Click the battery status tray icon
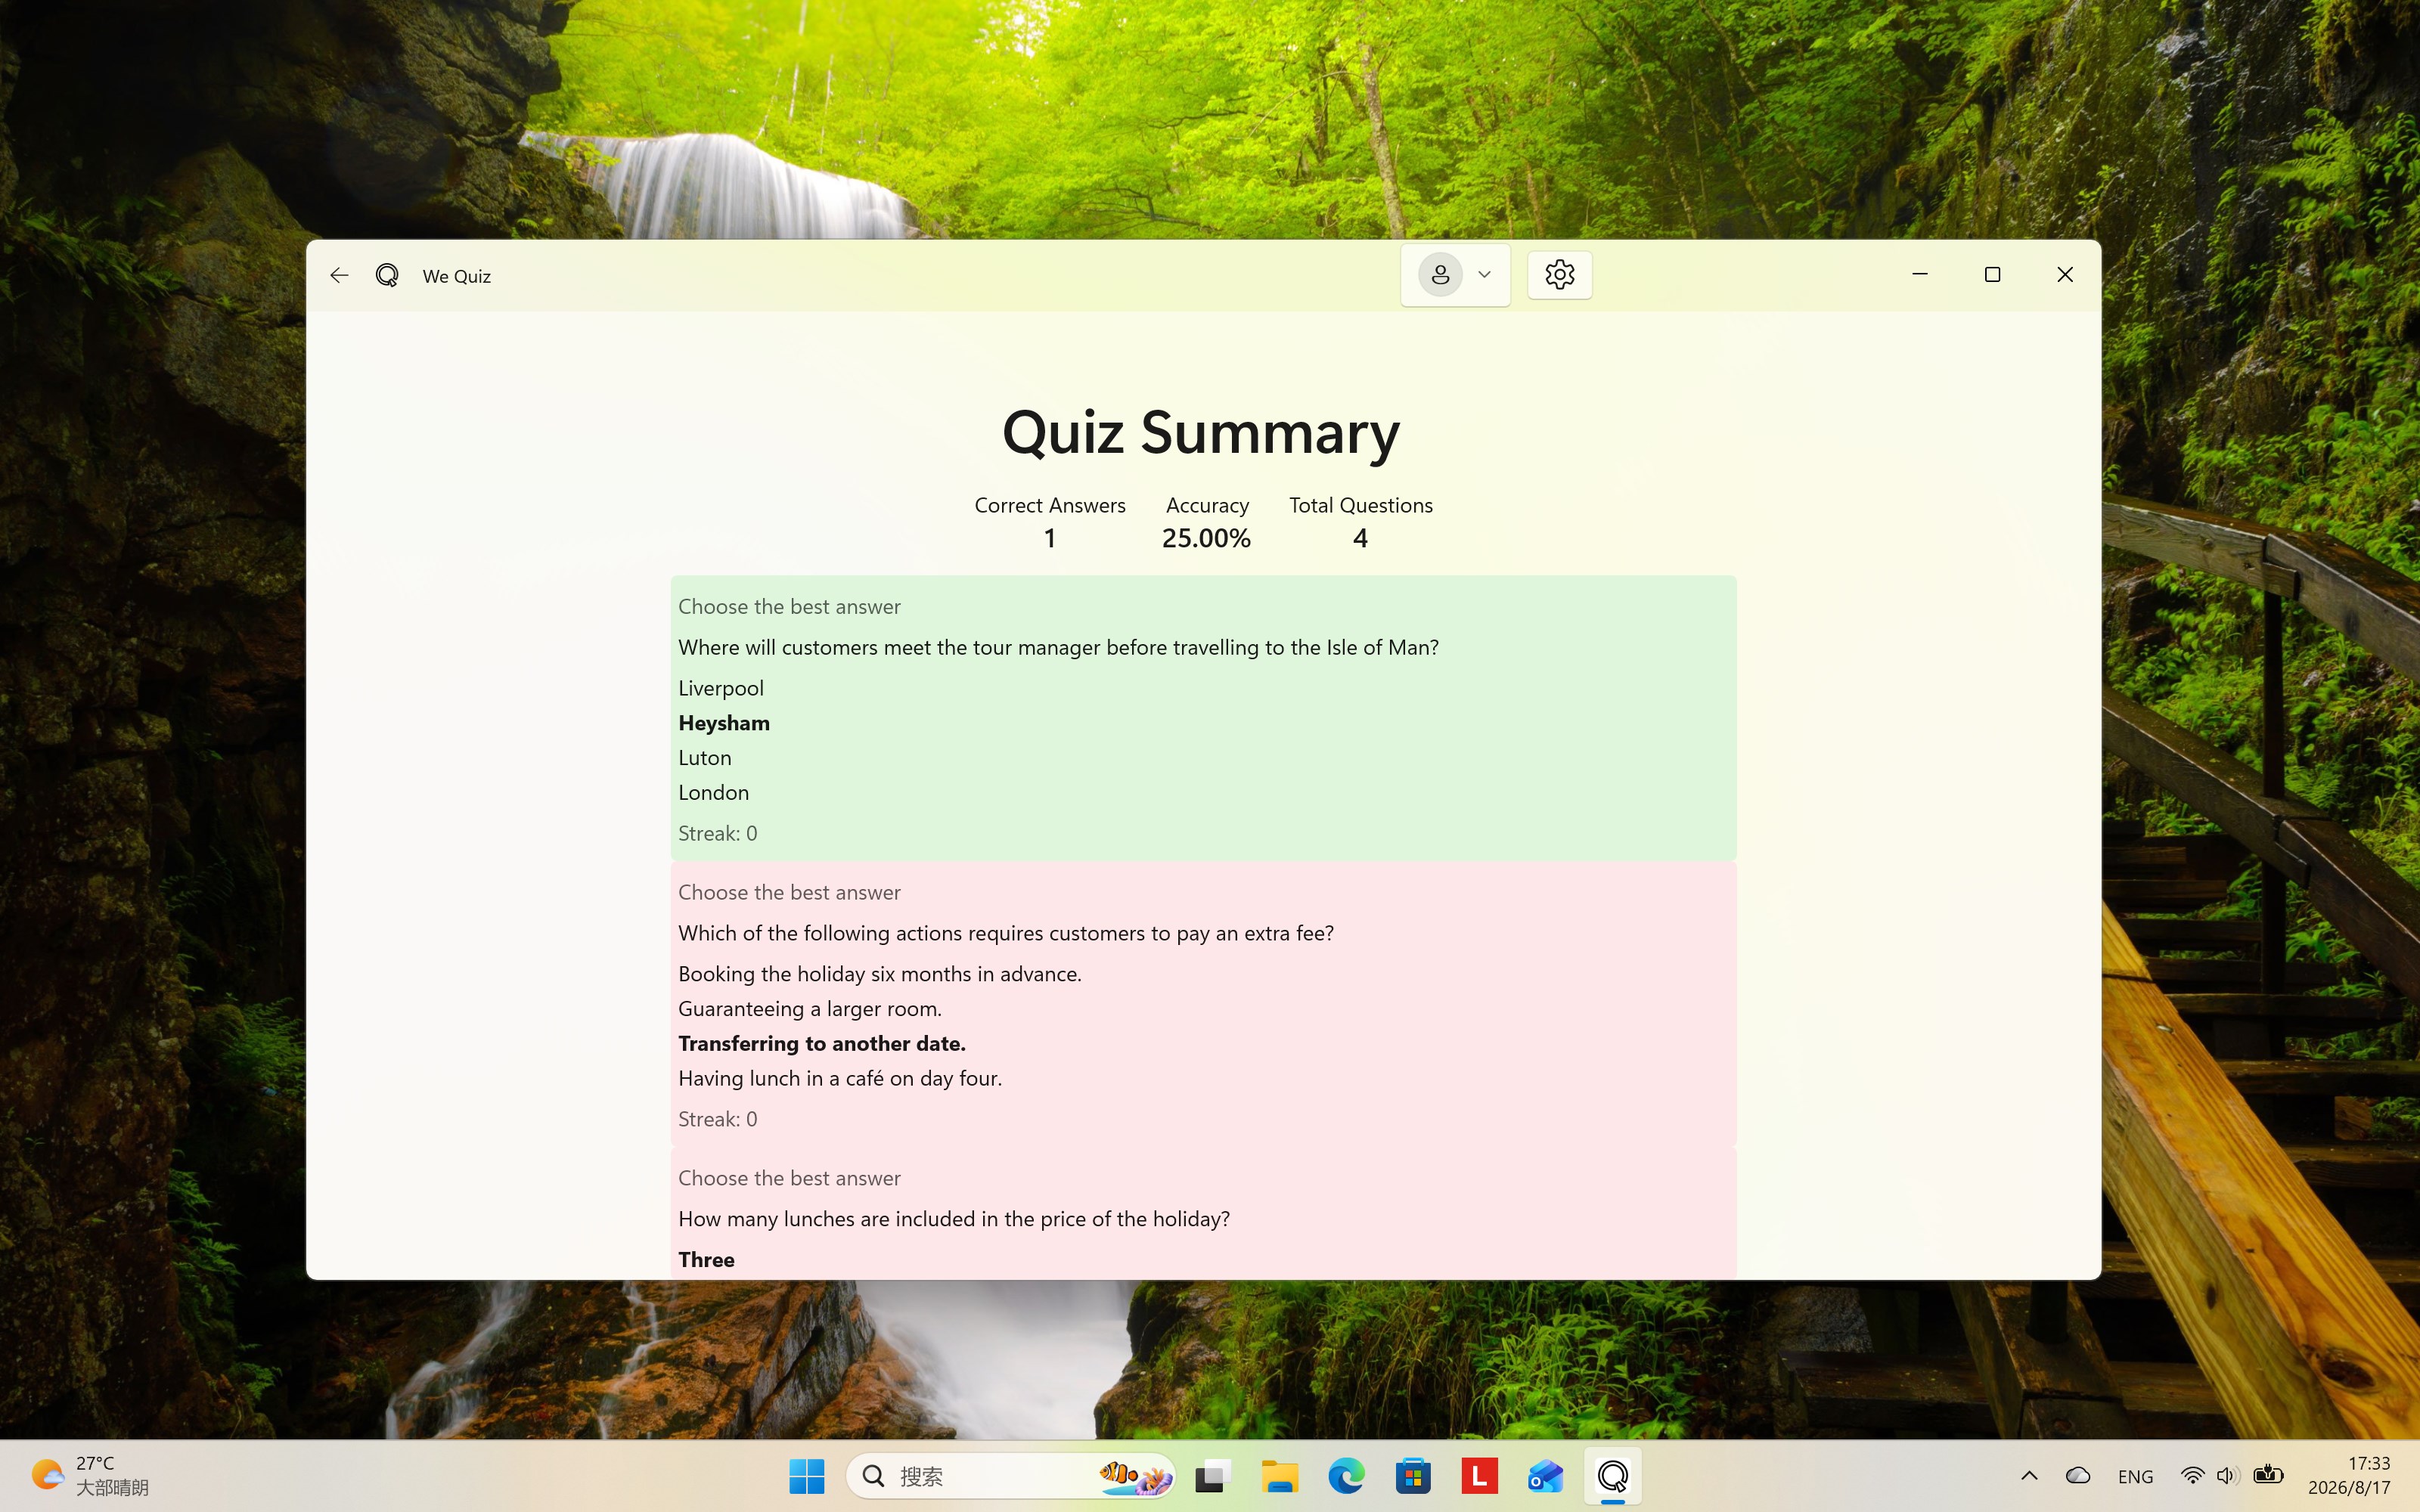2420x1512 pixels. 2268,1475
